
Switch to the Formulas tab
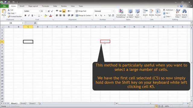coord(46,6)
